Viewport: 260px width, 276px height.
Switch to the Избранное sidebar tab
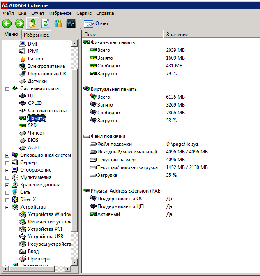click(37, 35)
